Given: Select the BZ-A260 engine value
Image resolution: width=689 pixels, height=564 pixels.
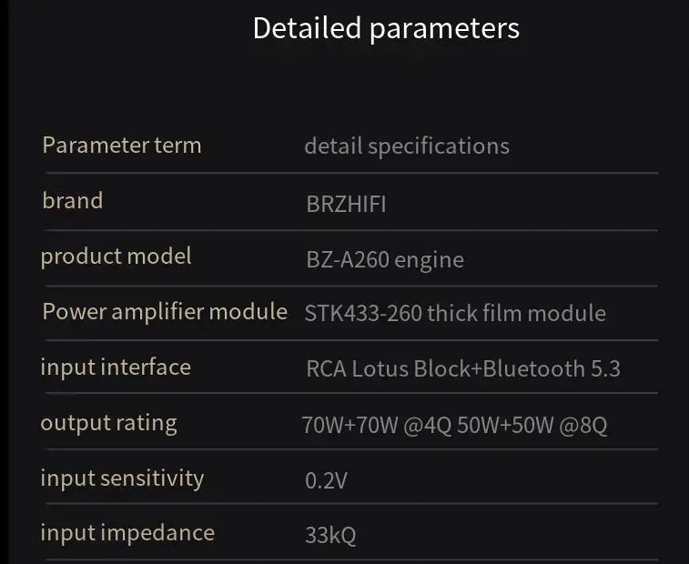Looking at the screenshot, I should (x=385, y=260).
